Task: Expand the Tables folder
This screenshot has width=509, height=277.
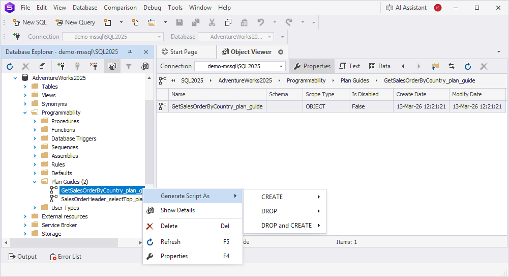Action: tap(25, 87)
